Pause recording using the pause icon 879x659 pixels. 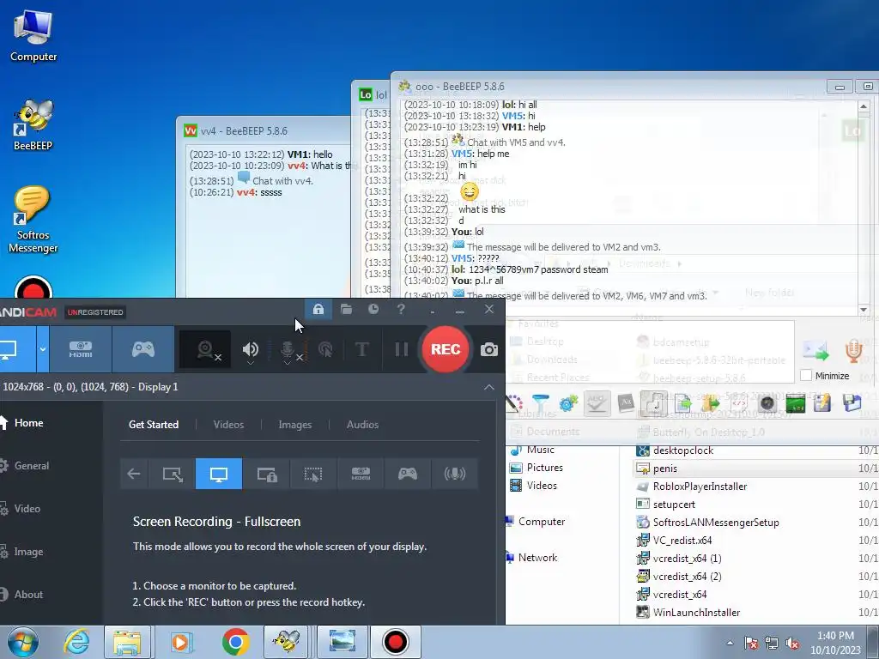[402, 350]
